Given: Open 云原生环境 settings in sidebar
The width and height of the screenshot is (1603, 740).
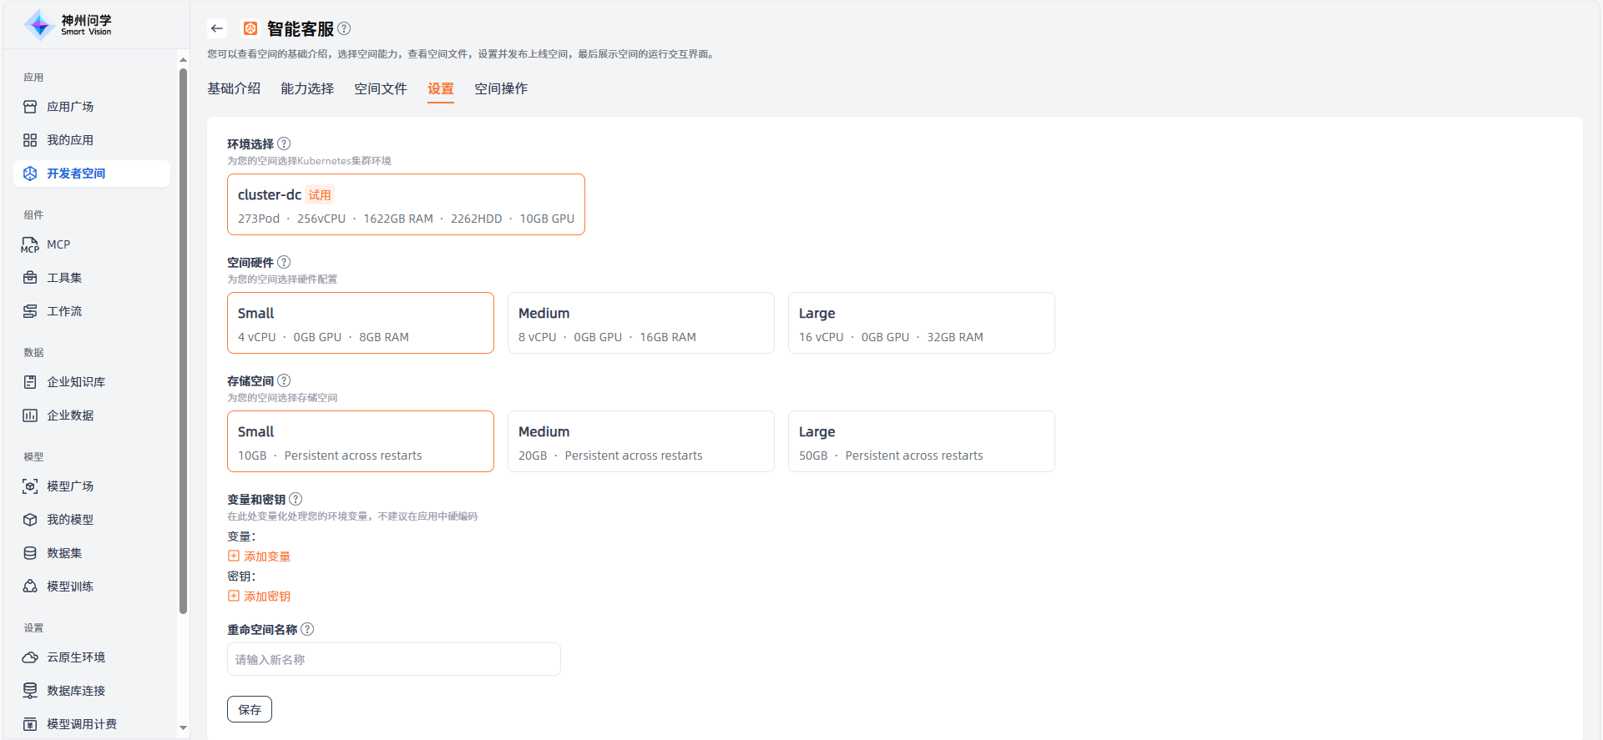Looking at the screenshot, I should pos(76,657).
